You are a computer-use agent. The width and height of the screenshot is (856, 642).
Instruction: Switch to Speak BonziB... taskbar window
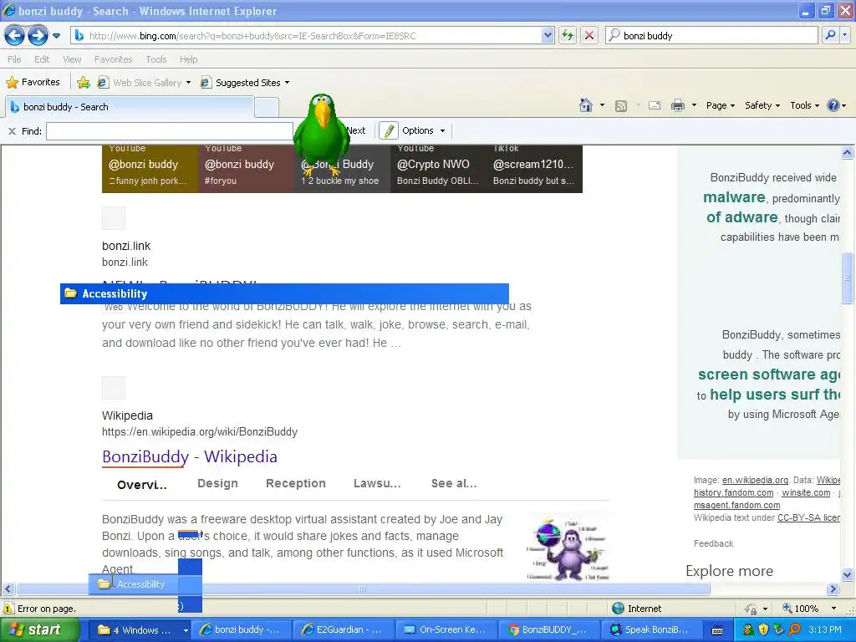click(651, 630)
